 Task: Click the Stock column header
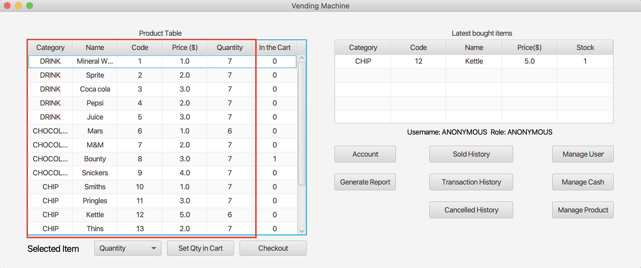tap(585, 47)
